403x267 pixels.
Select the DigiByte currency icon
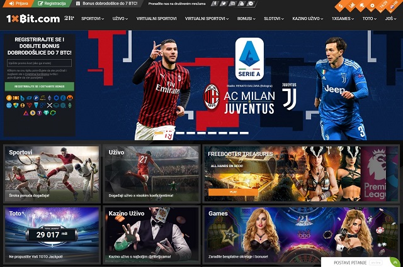(x=37, y=98)
